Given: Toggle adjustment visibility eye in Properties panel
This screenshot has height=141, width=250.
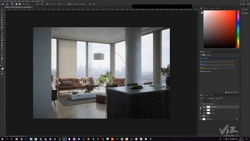Looking at the screenshot, I should pos(234,92).
